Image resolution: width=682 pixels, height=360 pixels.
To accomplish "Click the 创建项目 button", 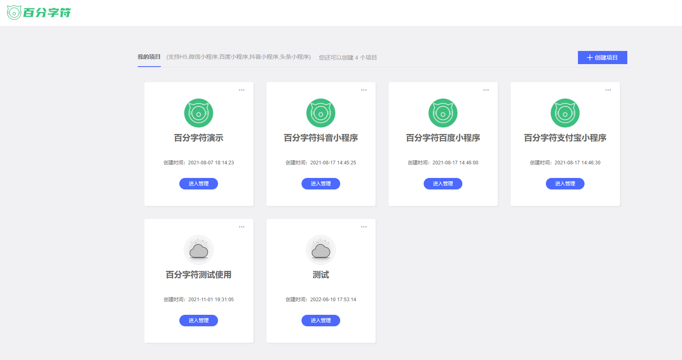I will [602, 58].
